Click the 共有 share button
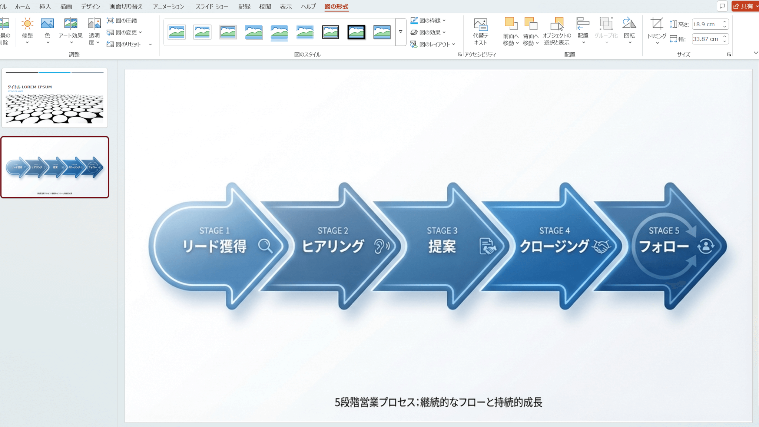This screenshot has width=759, height=427. pyautogui.click(x=744, y=6)
